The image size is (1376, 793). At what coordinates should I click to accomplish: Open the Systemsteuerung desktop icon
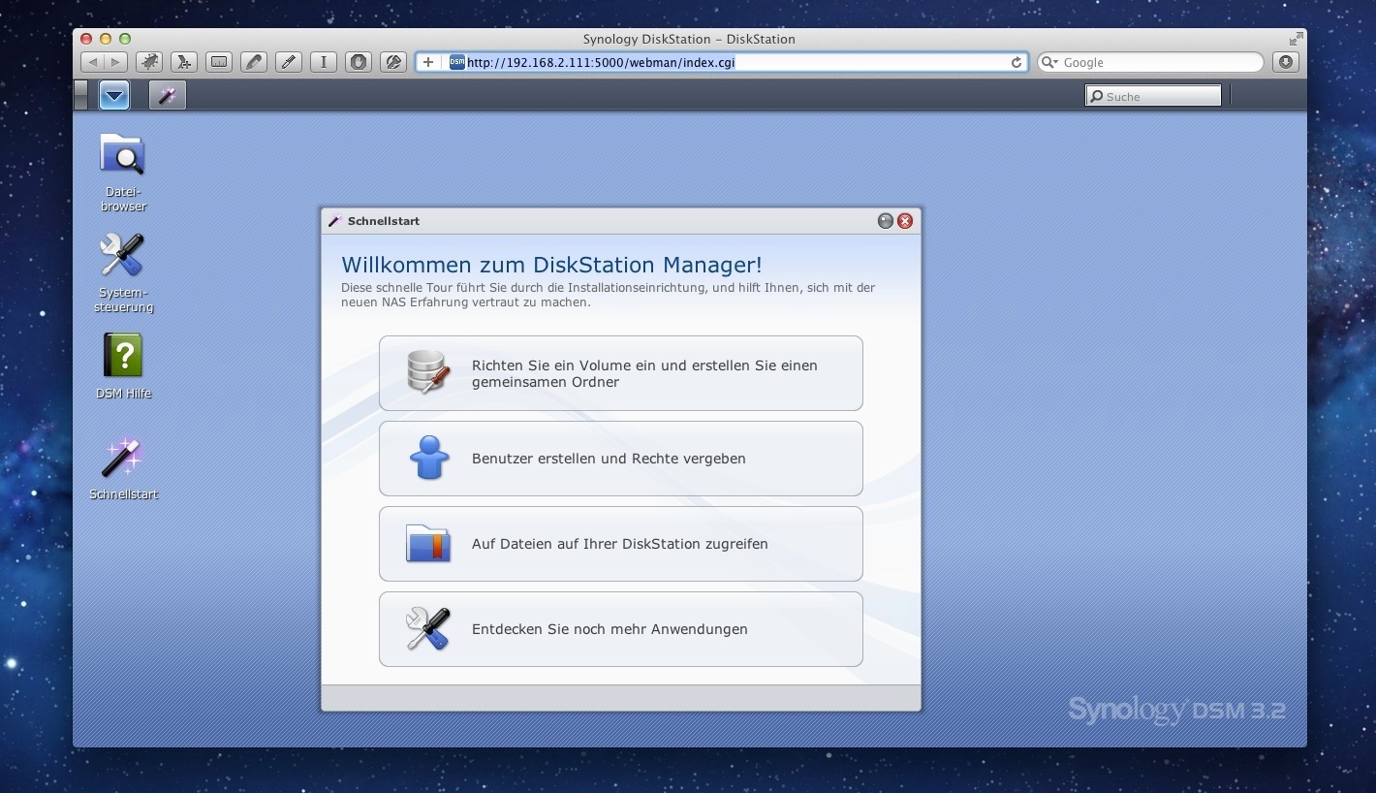click(x=123, y=272)
